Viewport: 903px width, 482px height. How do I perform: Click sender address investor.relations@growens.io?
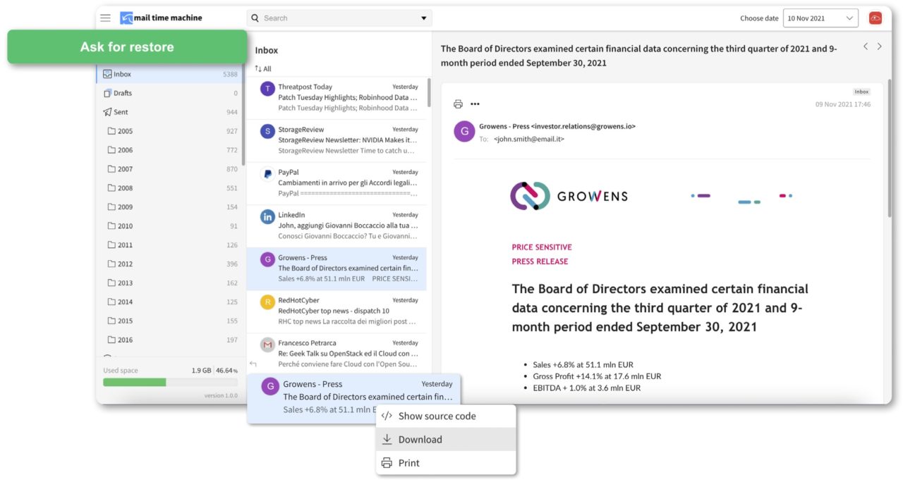point(583,127)
